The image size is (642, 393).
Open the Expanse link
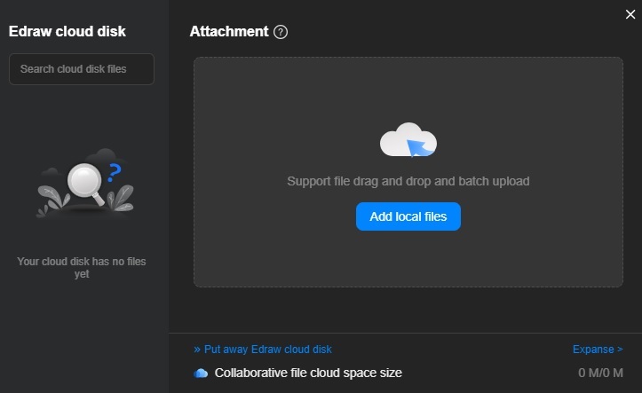pyautogui.click(x=598, y=350)
